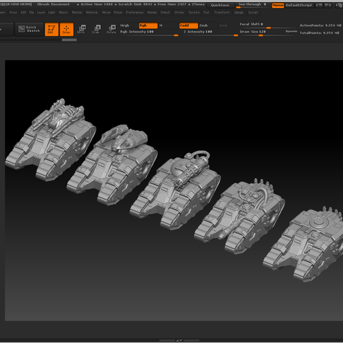Click the QuickSave button
This screenshot has width=343, height=343.
[220, 5]
